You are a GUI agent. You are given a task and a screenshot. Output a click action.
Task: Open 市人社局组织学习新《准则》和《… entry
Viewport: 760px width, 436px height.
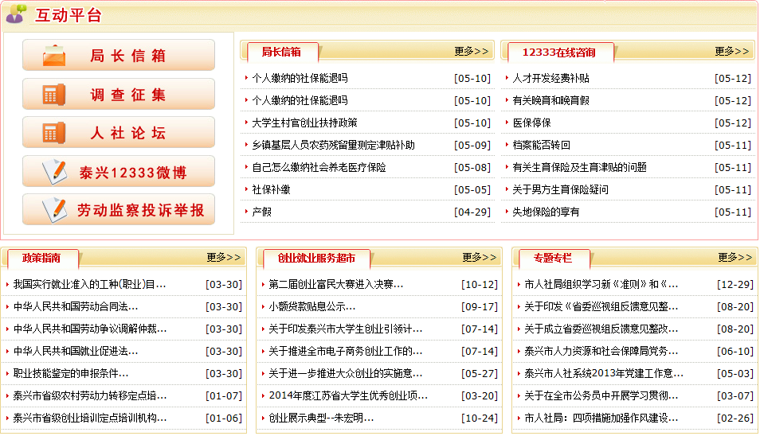601,285
